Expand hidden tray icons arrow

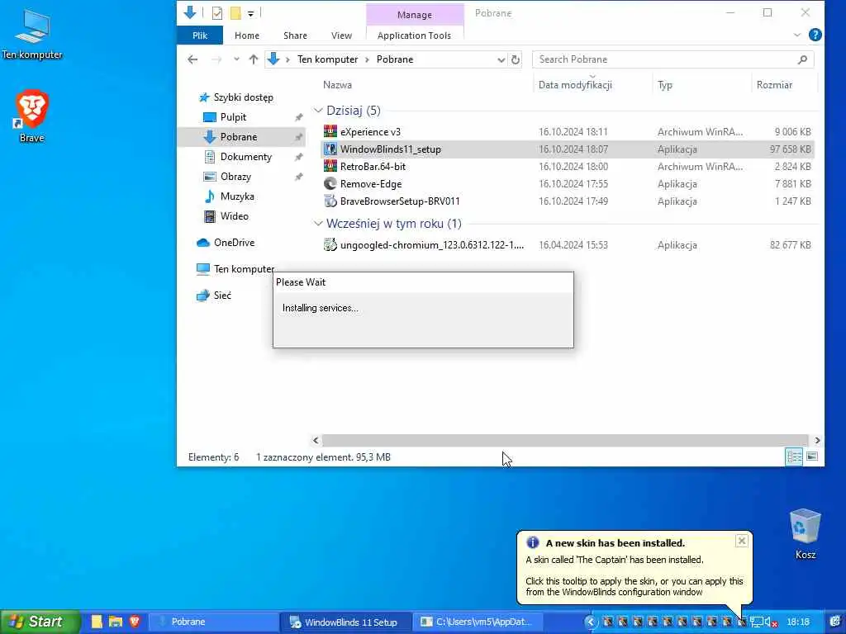point(591,622)
